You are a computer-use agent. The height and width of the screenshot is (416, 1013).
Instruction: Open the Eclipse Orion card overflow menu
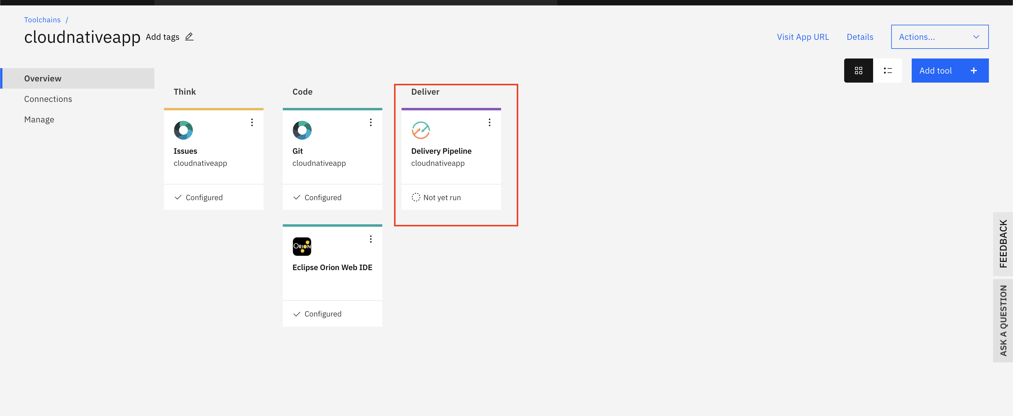click(x=371, y=239)
